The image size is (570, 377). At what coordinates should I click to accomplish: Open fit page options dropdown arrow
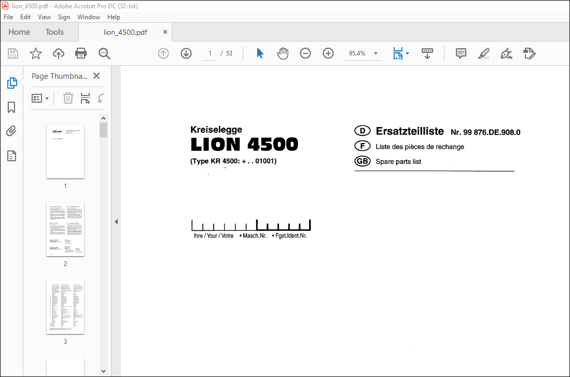[408, 53]
